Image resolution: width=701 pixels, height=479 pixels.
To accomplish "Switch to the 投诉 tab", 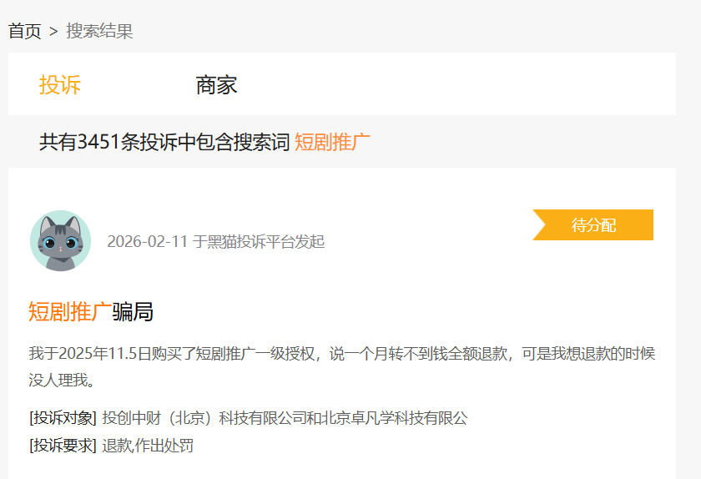I will click(60, 84).
